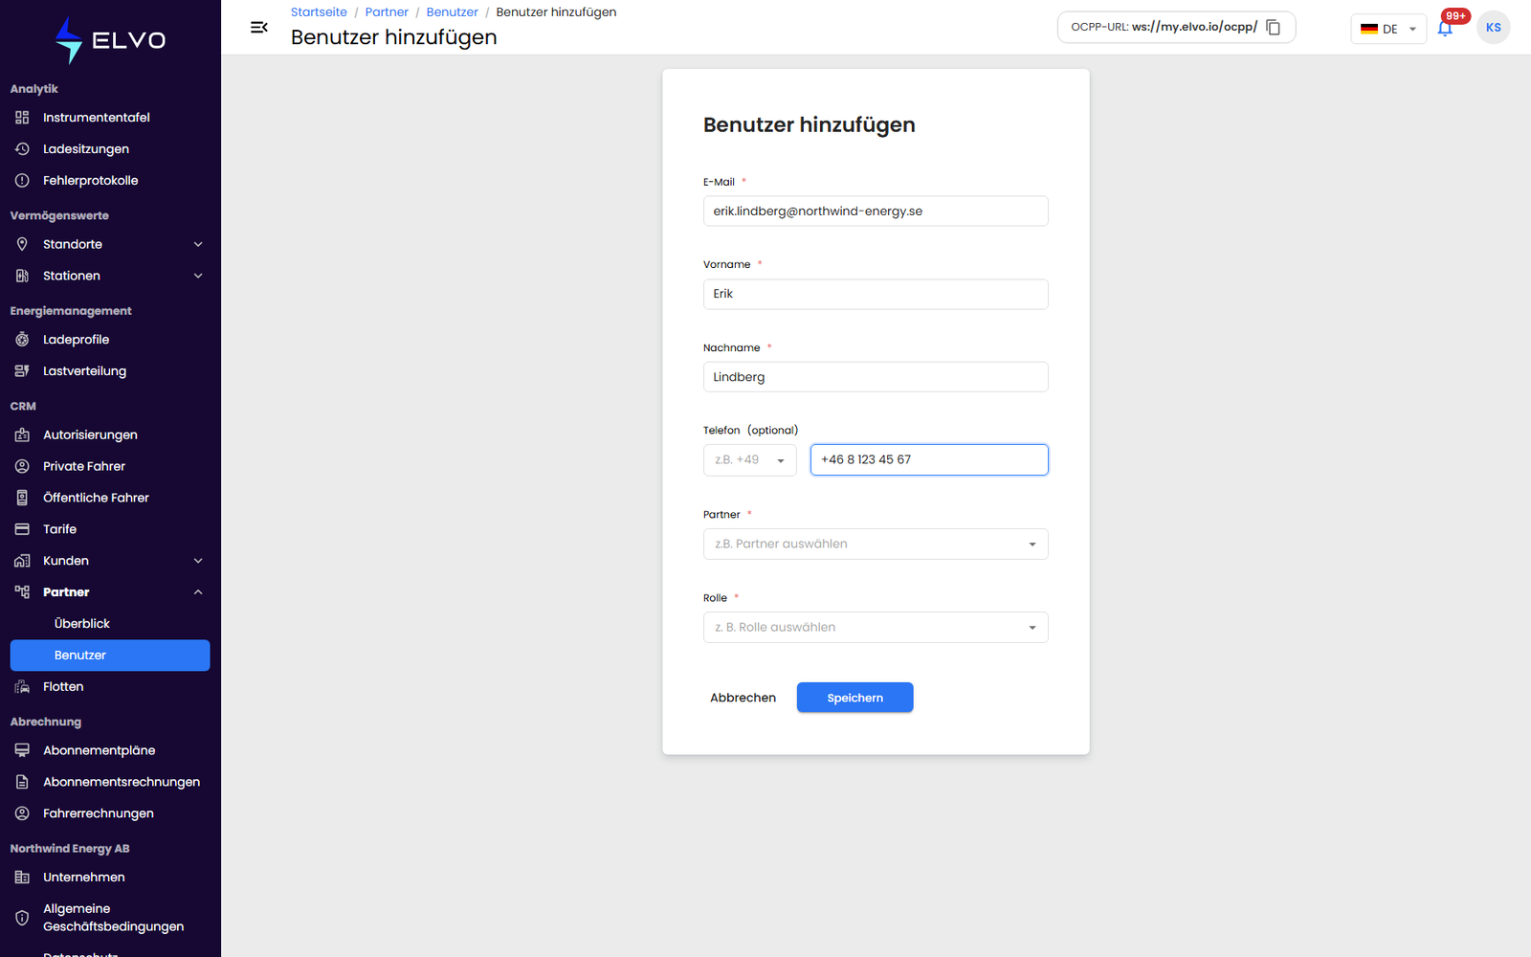Click the Private Fahrer person icon
Screen dimensions: 1531x957
click(x=22, y=466)
